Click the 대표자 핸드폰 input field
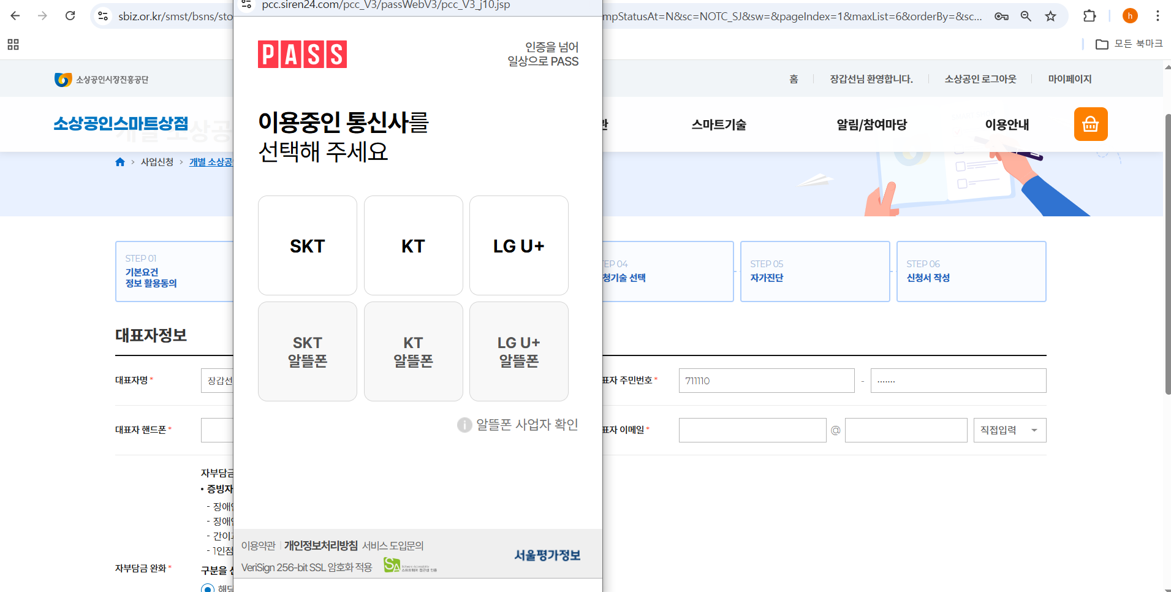 point(218,430)
